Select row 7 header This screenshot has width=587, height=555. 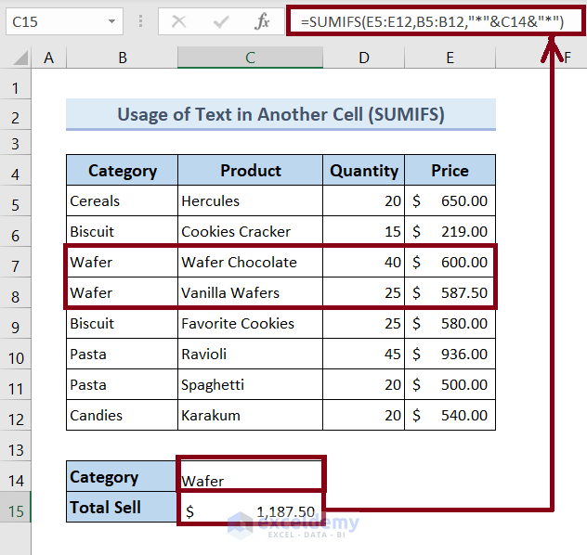[x=15, y=263]
